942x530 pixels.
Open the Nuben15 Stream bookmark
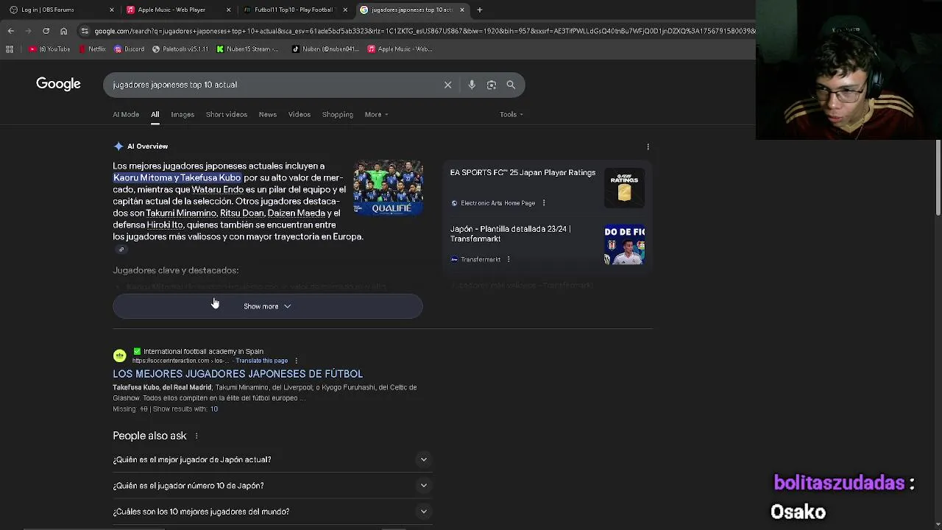coord(248,49)
